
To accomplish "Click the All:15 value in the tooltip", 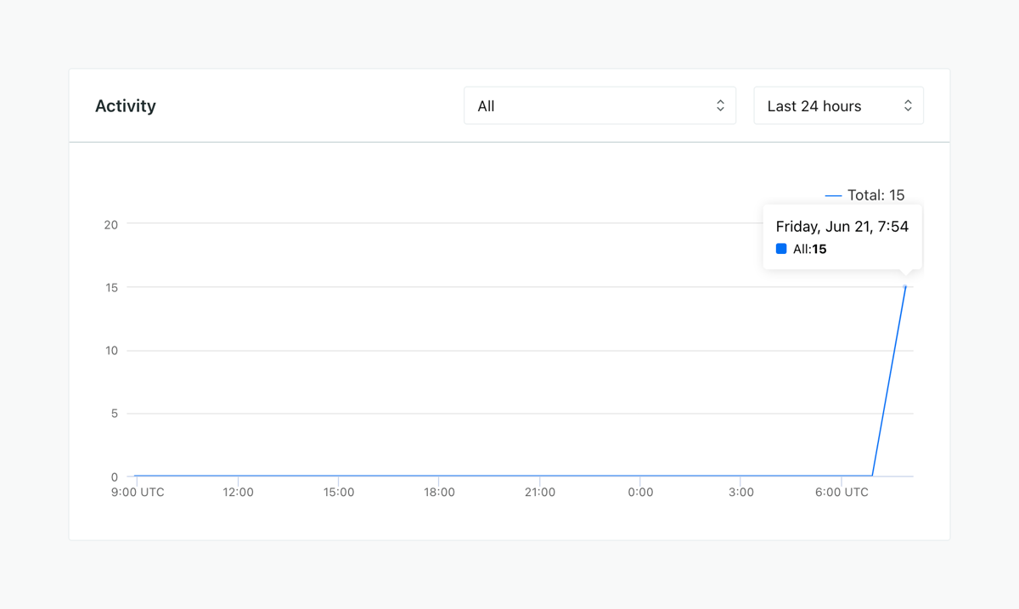I will click(x=808, y=248).
